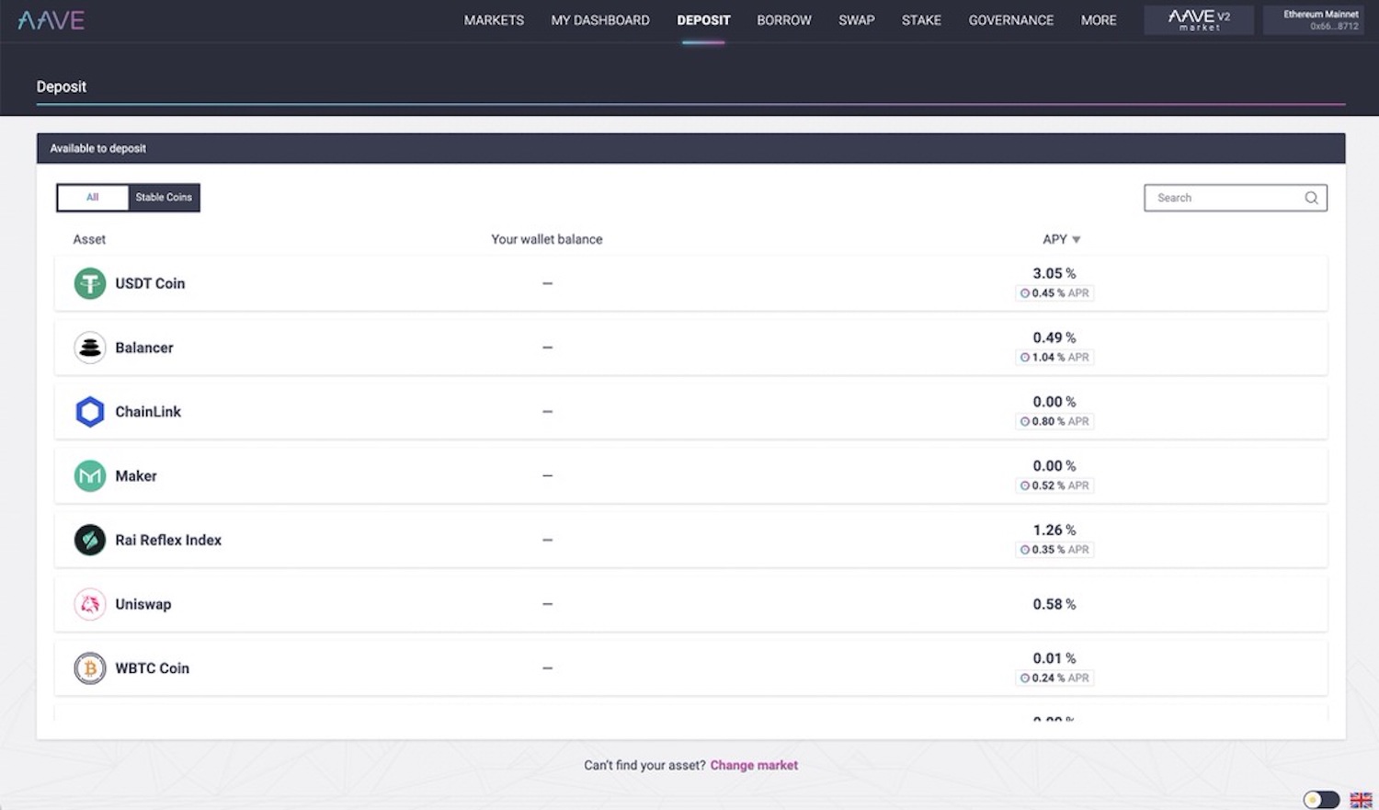
Task: Click the Balancer token icon
Action: pyautogui.click(x=90, y=348)
